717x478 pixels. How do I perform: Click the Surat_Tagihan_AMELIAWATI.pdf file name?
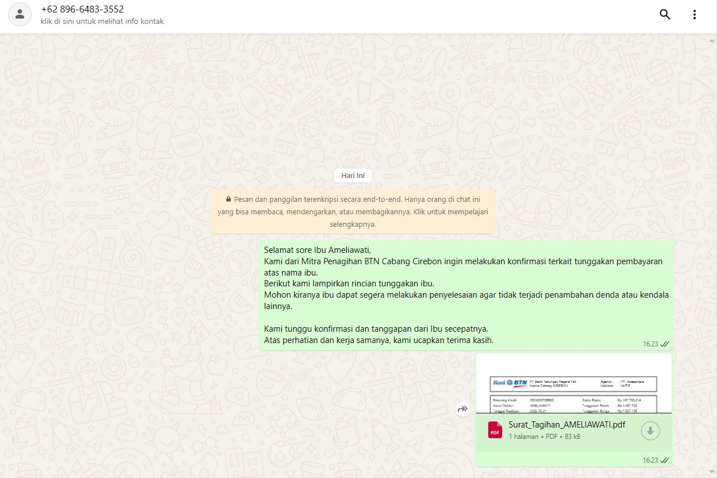(566, 425)
